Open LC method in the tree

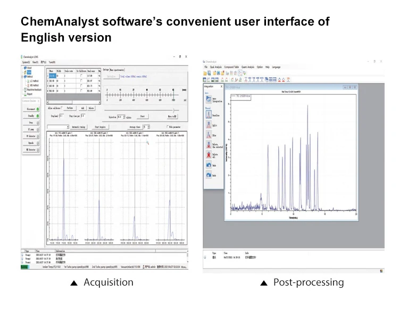33,81
